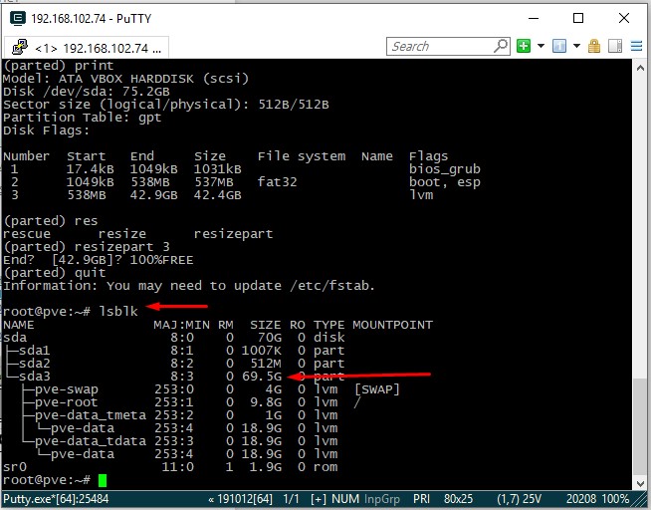The image size is (651, 510).
Task: Click the MAJ:MIN column header
Action: tap(181, 325)
